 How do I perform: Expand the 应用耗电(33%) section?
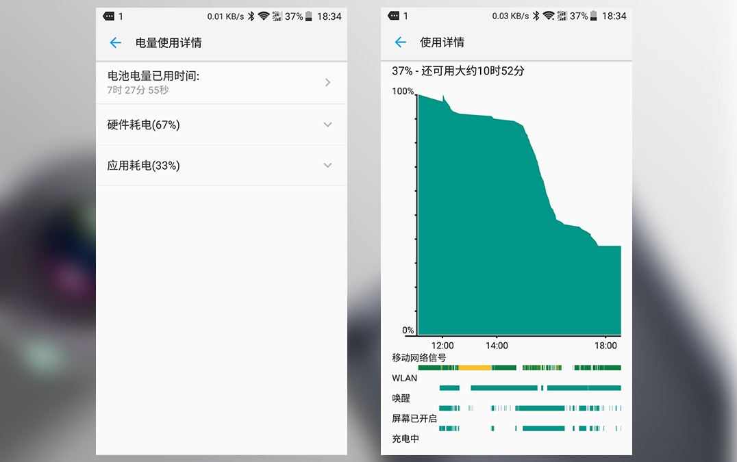click(x=221, y=165)
